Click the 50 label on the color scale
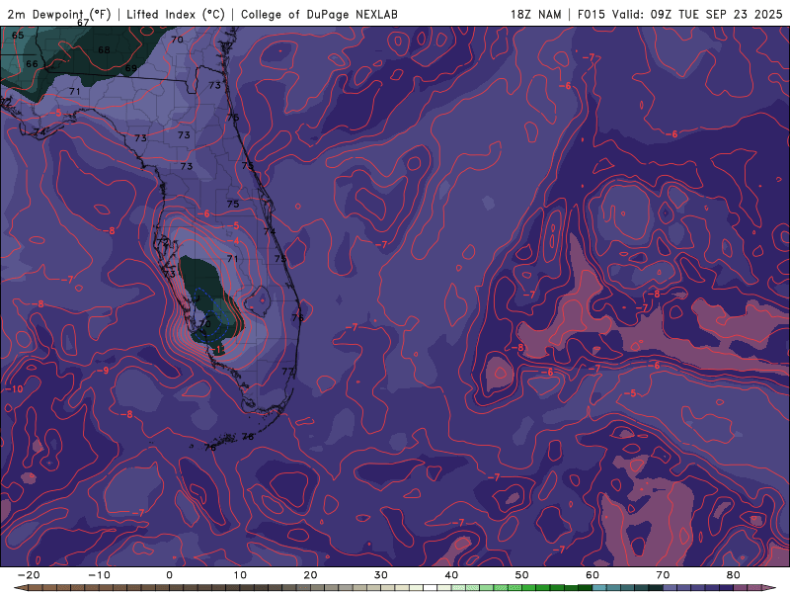Screen dimensions: 790x593 click(522, 575)
